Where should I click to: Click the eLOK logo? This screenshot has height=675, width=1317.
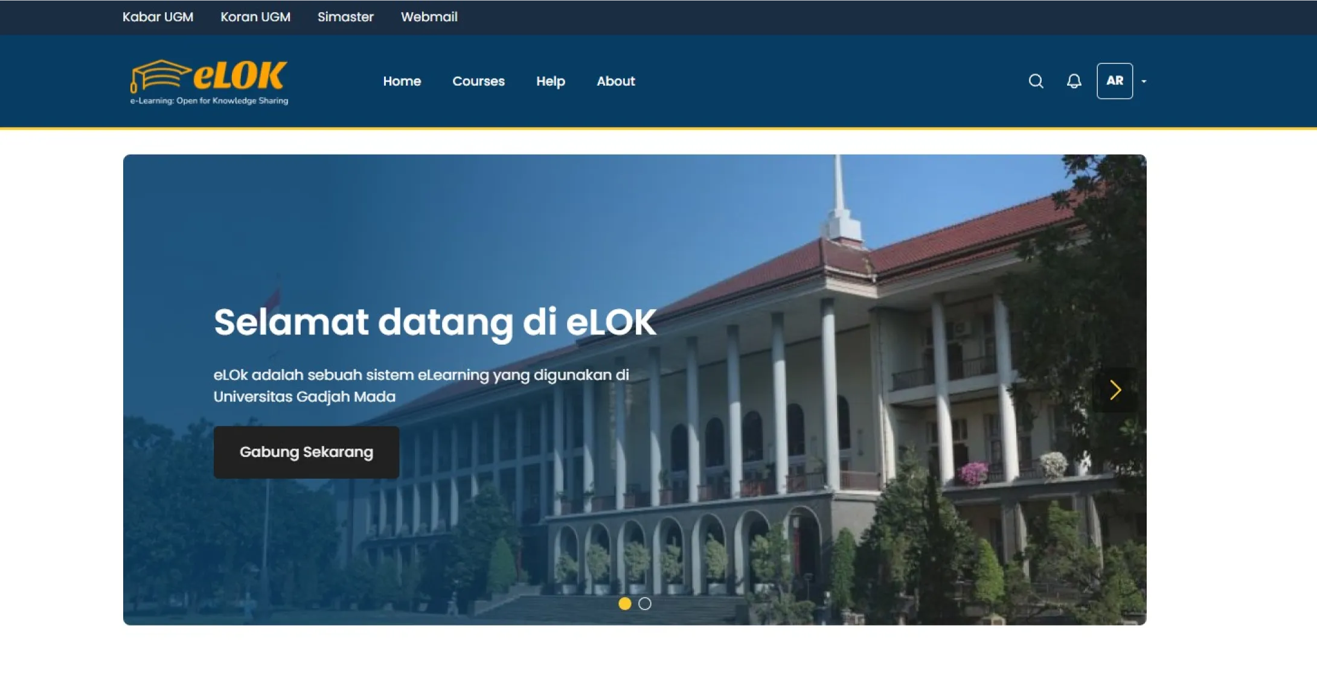[208, 82]
